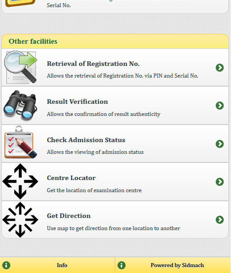Screen dimensions: 231x273
Task: Click the Other facilities section header
Action: coord(115,42)
